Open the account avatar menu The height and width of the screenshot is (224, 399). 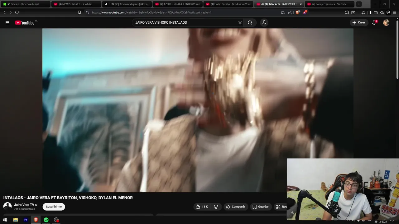tap(386, 22)
